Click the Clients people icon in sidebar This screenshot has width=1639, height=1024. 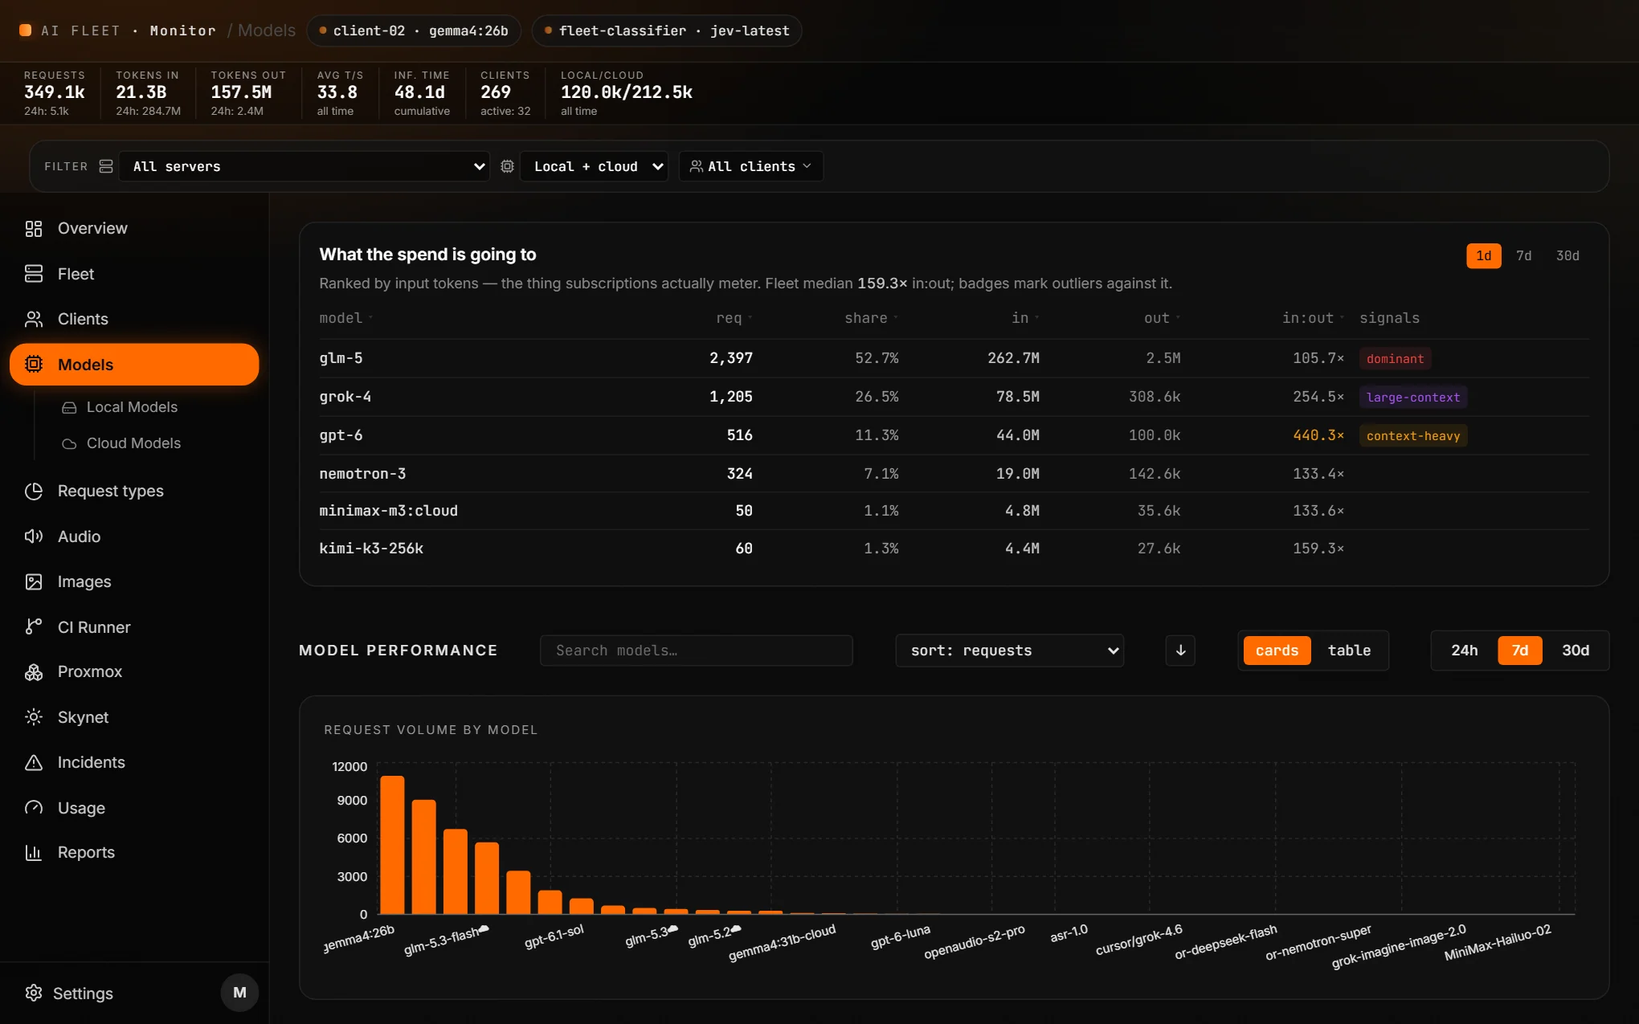(33, 319)
